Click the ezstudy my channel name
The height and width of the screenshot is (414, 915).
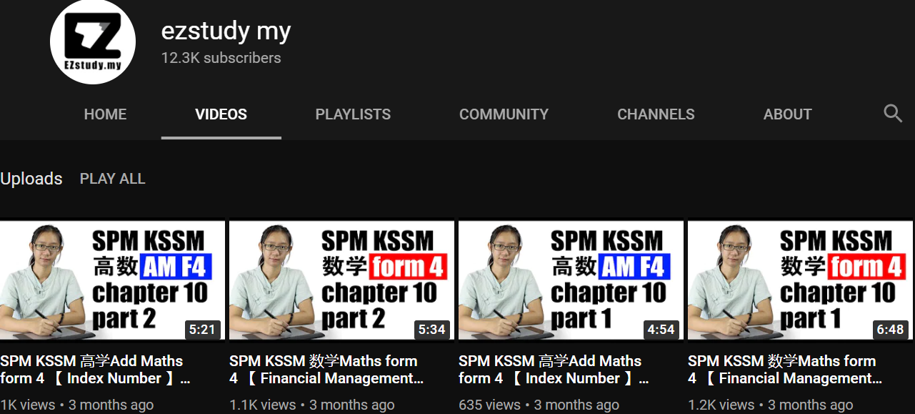[x=226, y=31]
